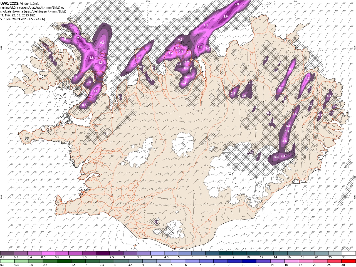Click the '2.1' precipitation value on the map

pos(79,38)
